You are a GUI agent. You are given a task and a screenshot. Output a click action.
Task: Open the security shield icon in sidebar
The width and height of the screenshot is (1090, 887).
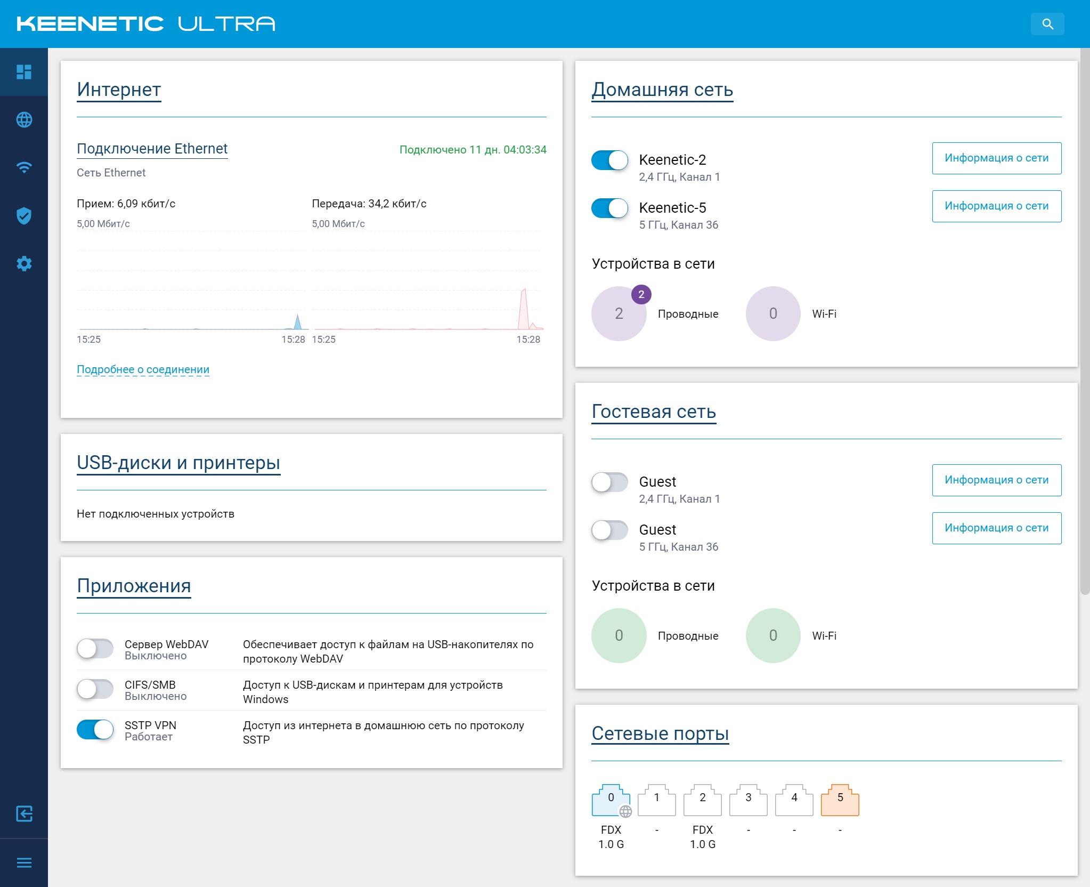click(24, 216)
